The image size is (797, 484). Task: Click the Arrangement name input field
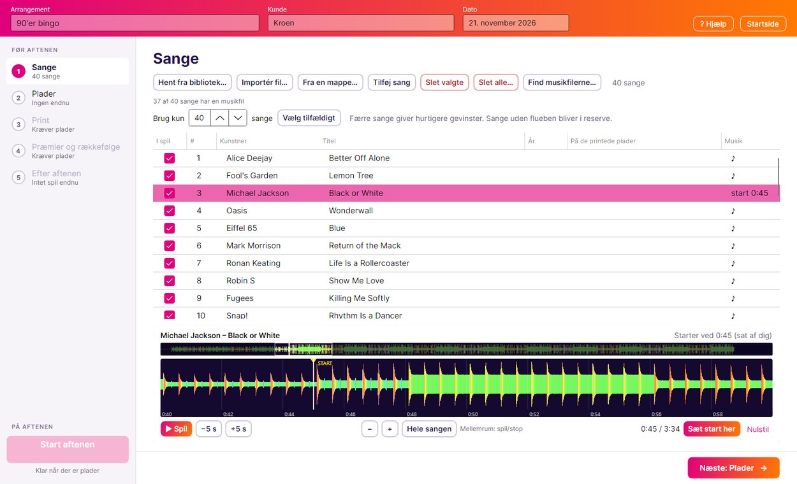135,23
